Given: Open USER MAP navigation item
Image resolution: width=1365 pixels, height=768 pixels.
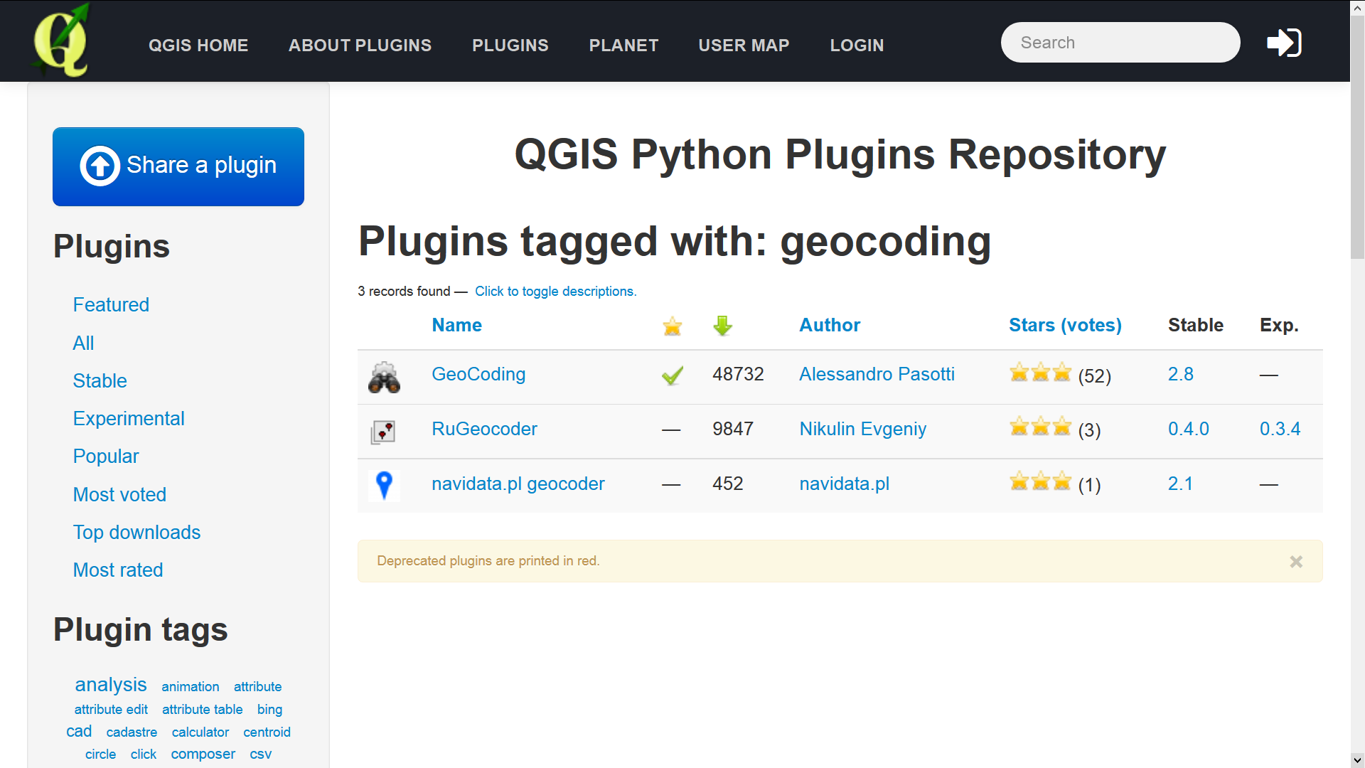Looking at the screenshot, I should coord(744,46).
